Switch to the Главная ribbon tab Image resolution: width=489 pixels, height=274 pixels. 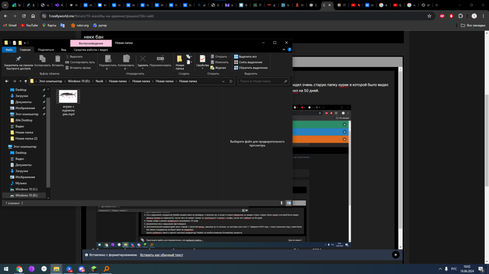click(25, 50)
